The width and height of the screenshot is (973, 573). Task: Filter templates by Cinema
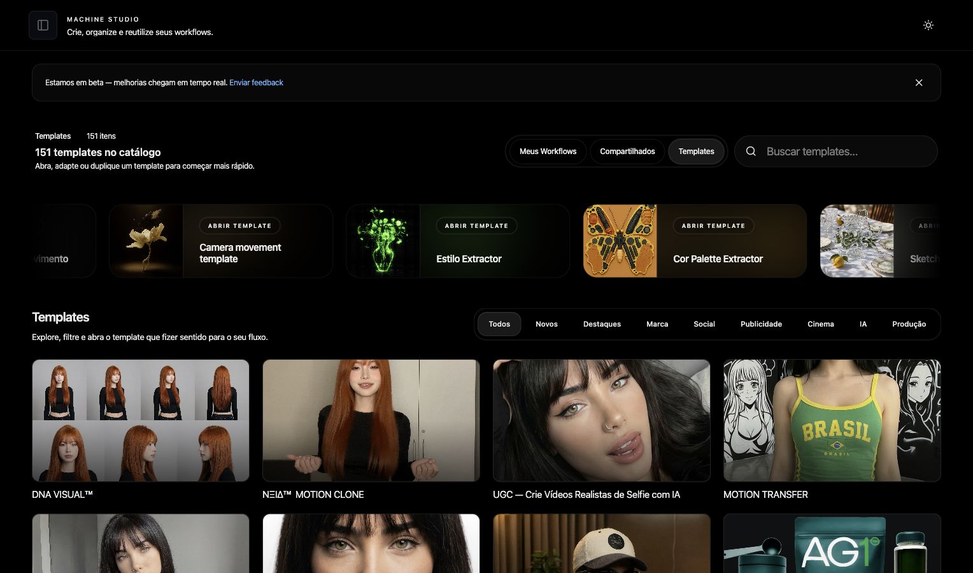point(821,324)
